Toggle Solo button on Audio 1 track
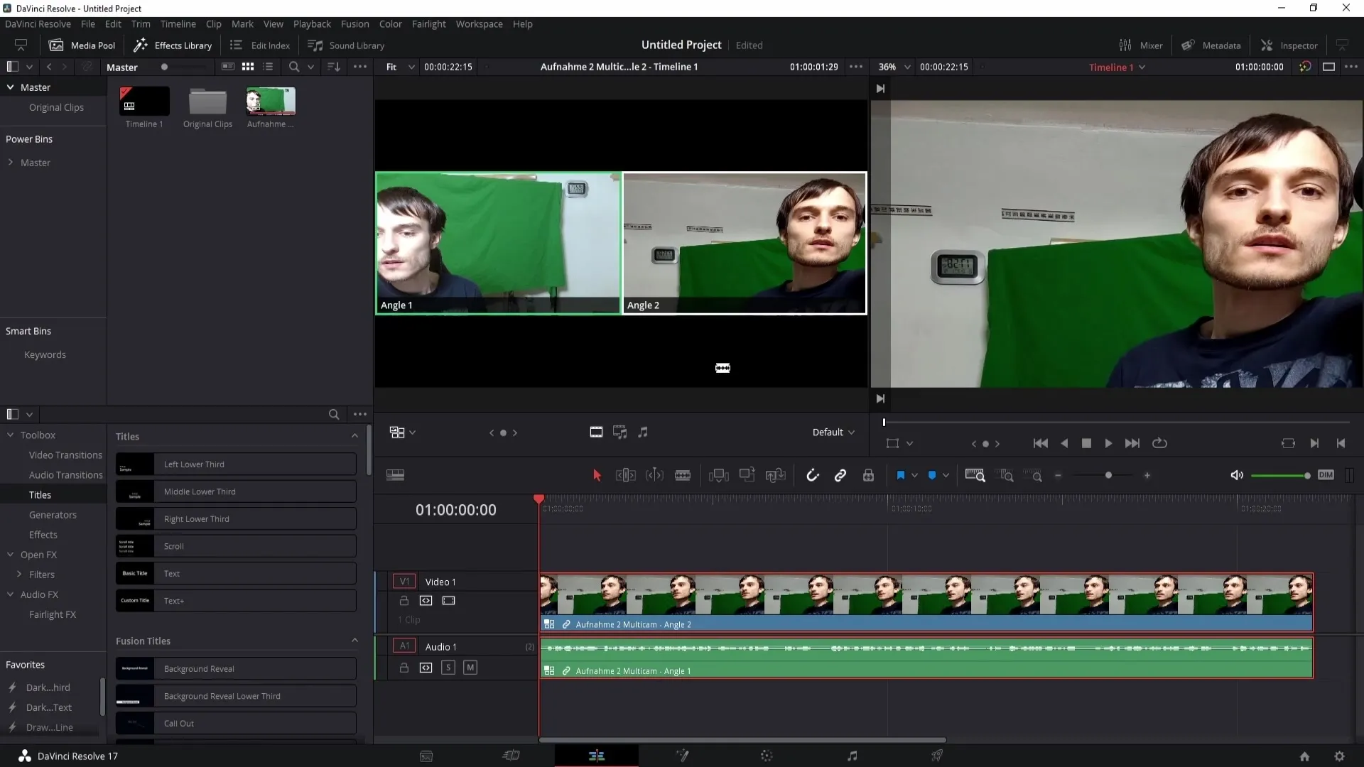Image resolution: width=1364 pixels, height=767 pixels. [448, 668]
